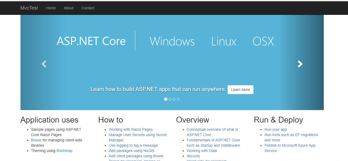348x161 pixels.
Task: Open the MvcTest brand link
Action: (29, 8)
